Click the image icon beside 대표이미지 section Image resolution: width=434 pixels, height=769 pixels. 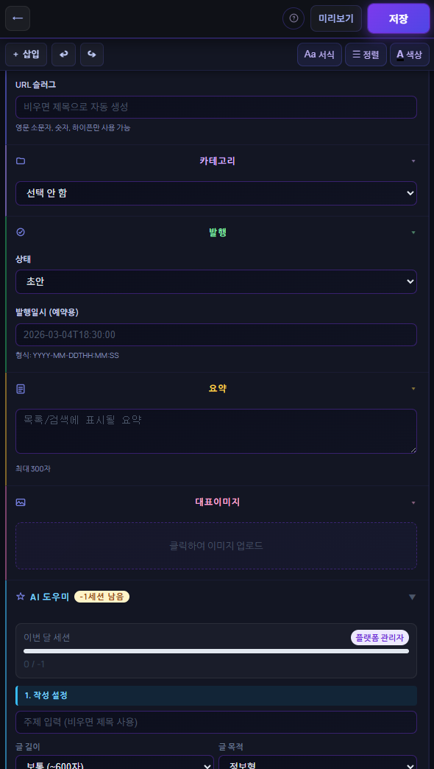click(21, 502)
